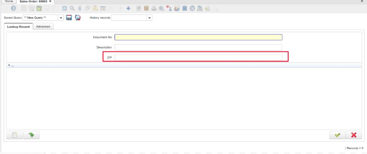The height and width of the screenshot is (154, 367).
Task: Click the green-arrow Import toolbar icon
Action: click(x=207, y=9)
